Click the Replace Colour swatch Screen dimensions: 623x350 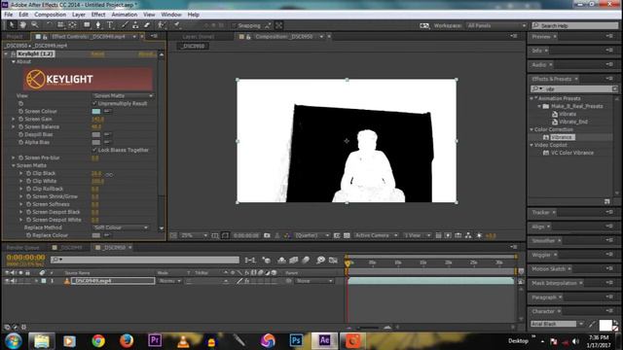point(96,235)
